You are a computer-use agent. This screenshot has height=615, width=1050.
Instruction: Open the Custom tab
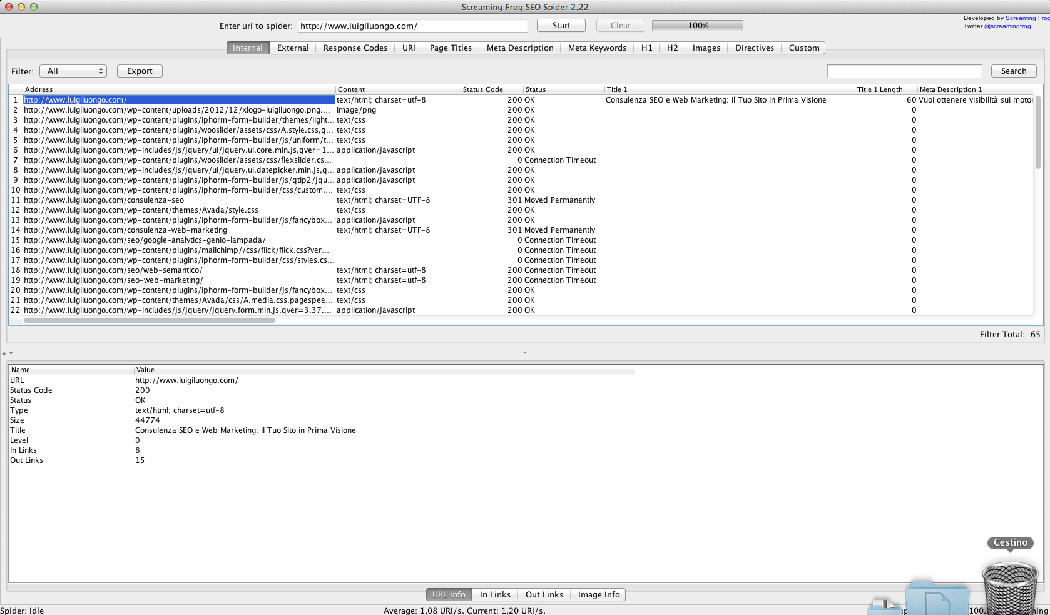803,48
